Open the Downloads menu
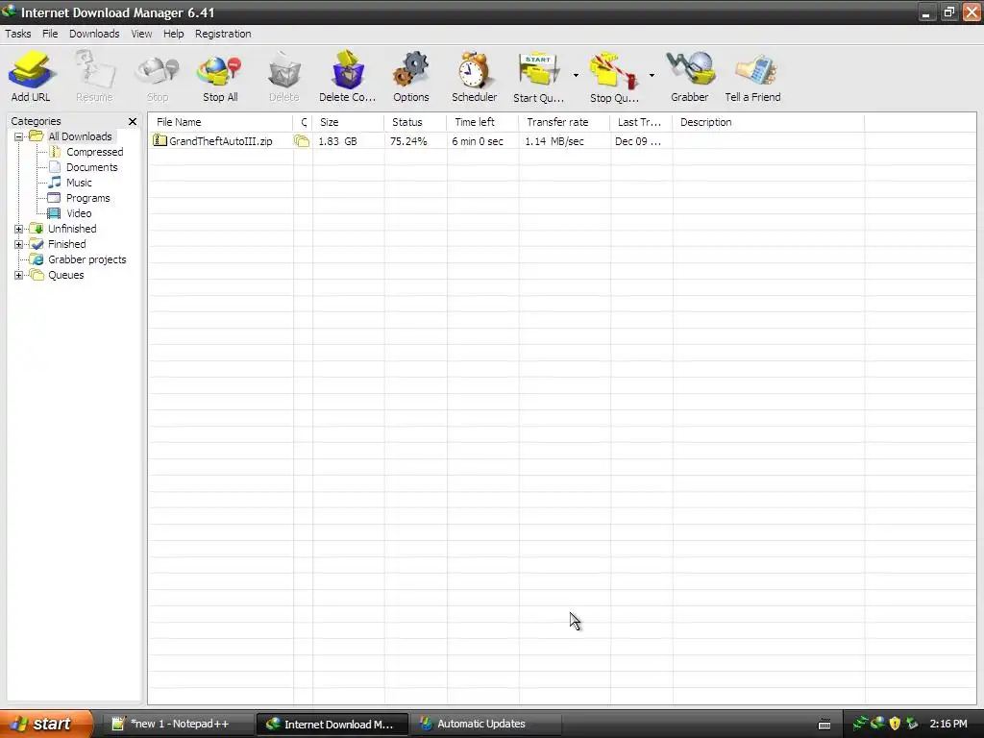The image size is (984, 738). 94,34
